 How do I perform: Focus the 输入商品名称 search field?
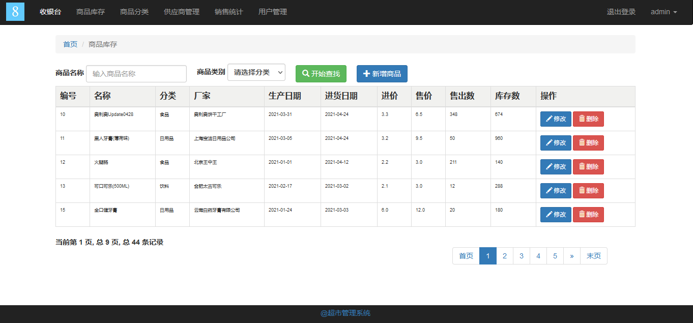pos(136,74)
